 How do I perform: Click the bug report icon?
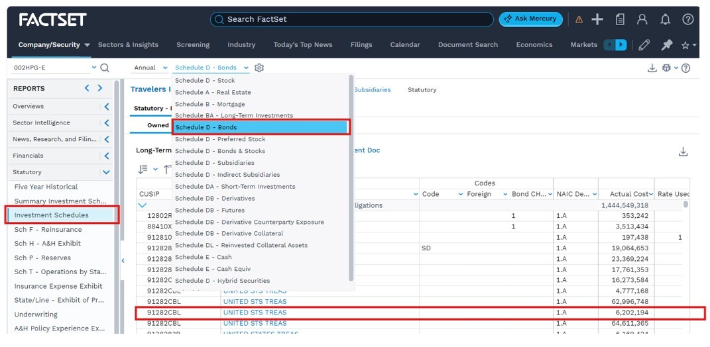[x=666, y=68]
